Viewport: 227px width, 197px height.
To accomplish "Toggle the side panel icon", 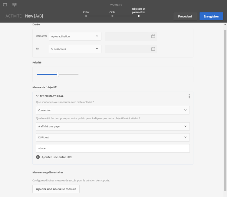I will click(5, 5).
